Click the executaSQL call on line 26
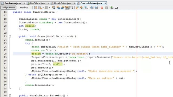Screen dimensions: 173x97 [48, 47]
